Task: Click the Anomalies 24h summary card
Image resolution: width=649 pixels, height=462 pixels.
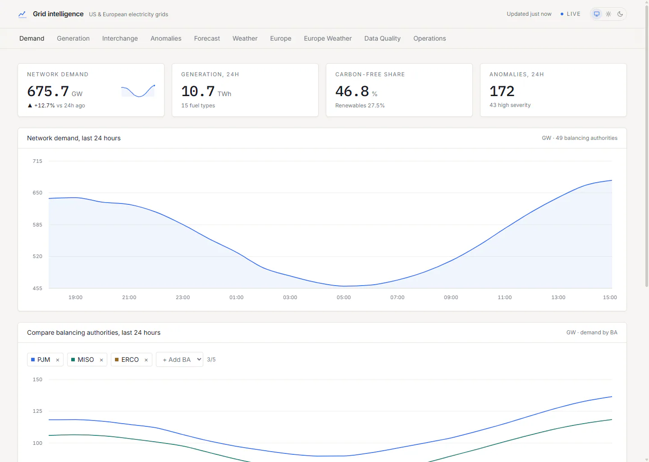Action: click(553, 90)
